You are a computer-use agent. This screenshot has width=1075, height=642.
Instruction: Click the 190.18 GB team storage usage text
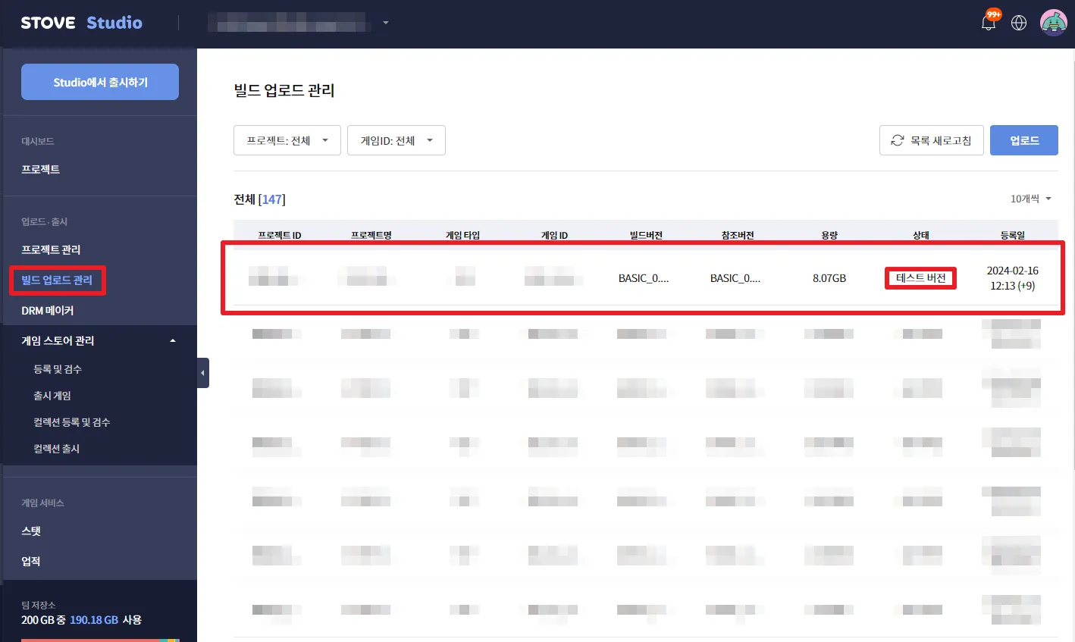tap(94, 620)
